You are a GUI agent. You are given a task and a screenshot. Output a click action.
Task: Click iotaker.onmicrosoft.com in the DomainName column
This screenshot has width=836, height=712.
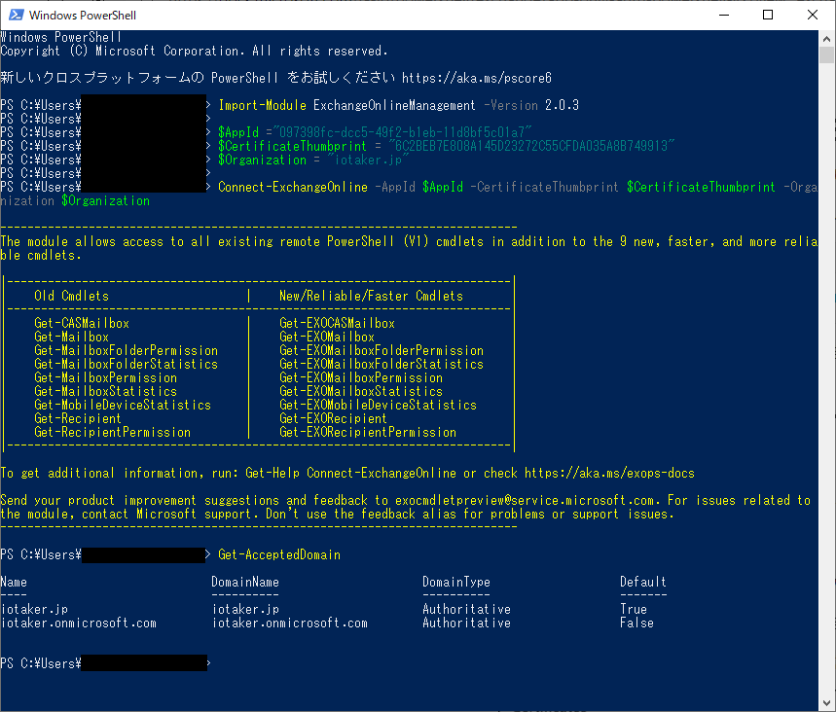click(x=290, y=623)
